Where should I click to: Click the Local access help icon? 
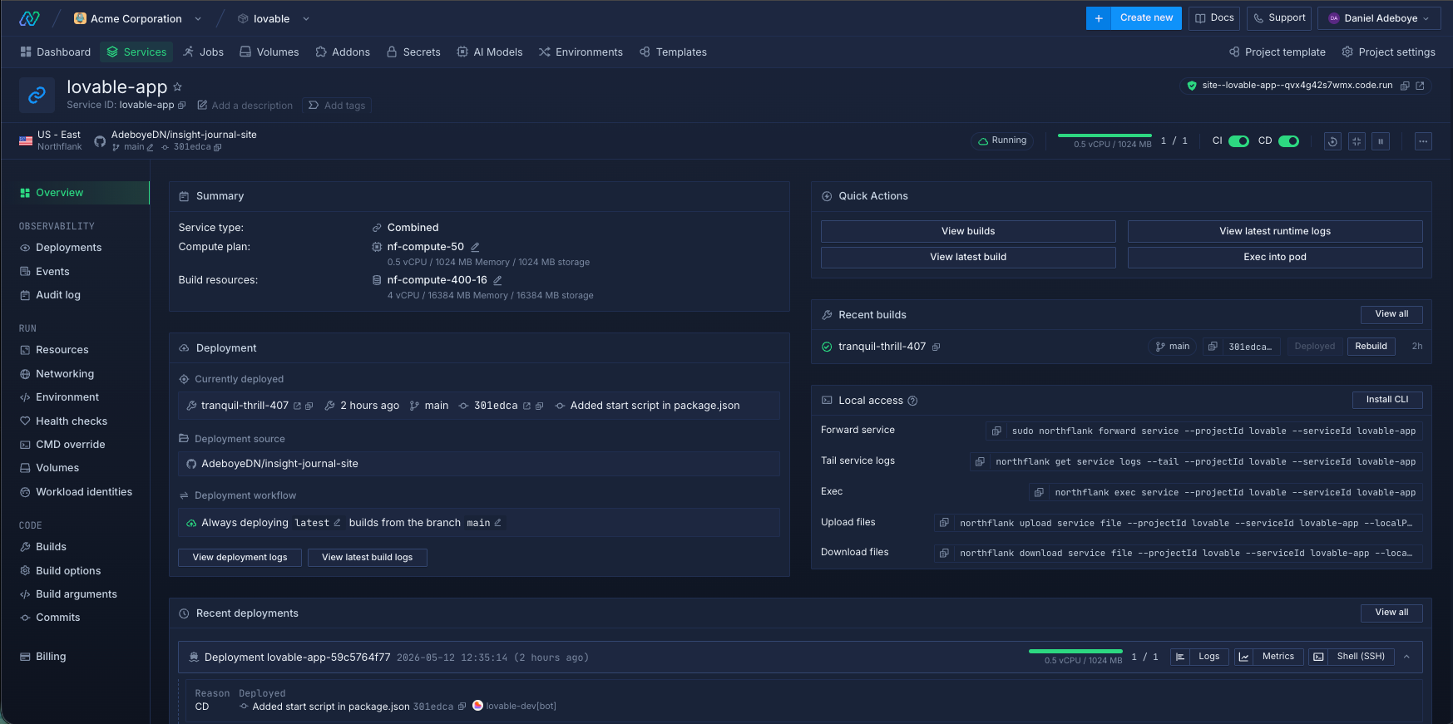point(912,401)
